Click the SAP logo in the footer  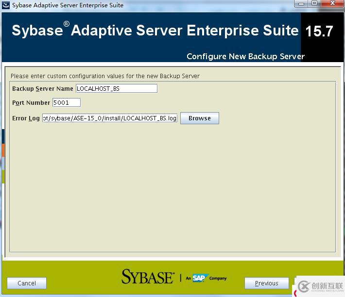pyautogui.click(x=200, y=278)
